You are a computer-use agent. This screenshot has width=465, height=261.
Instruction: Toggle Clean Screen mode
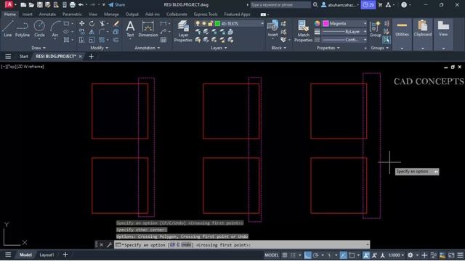click(451, 255)
